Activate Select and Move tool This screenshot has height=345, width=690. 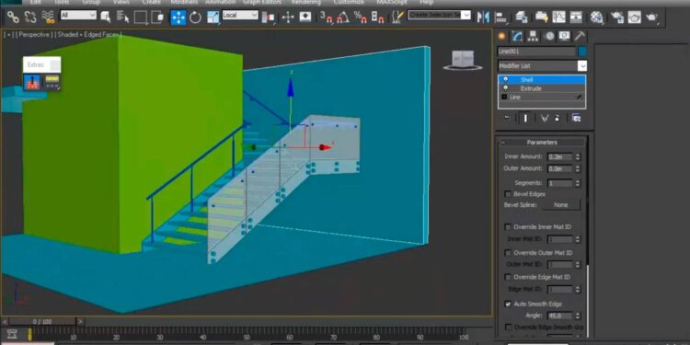[178, 17]
